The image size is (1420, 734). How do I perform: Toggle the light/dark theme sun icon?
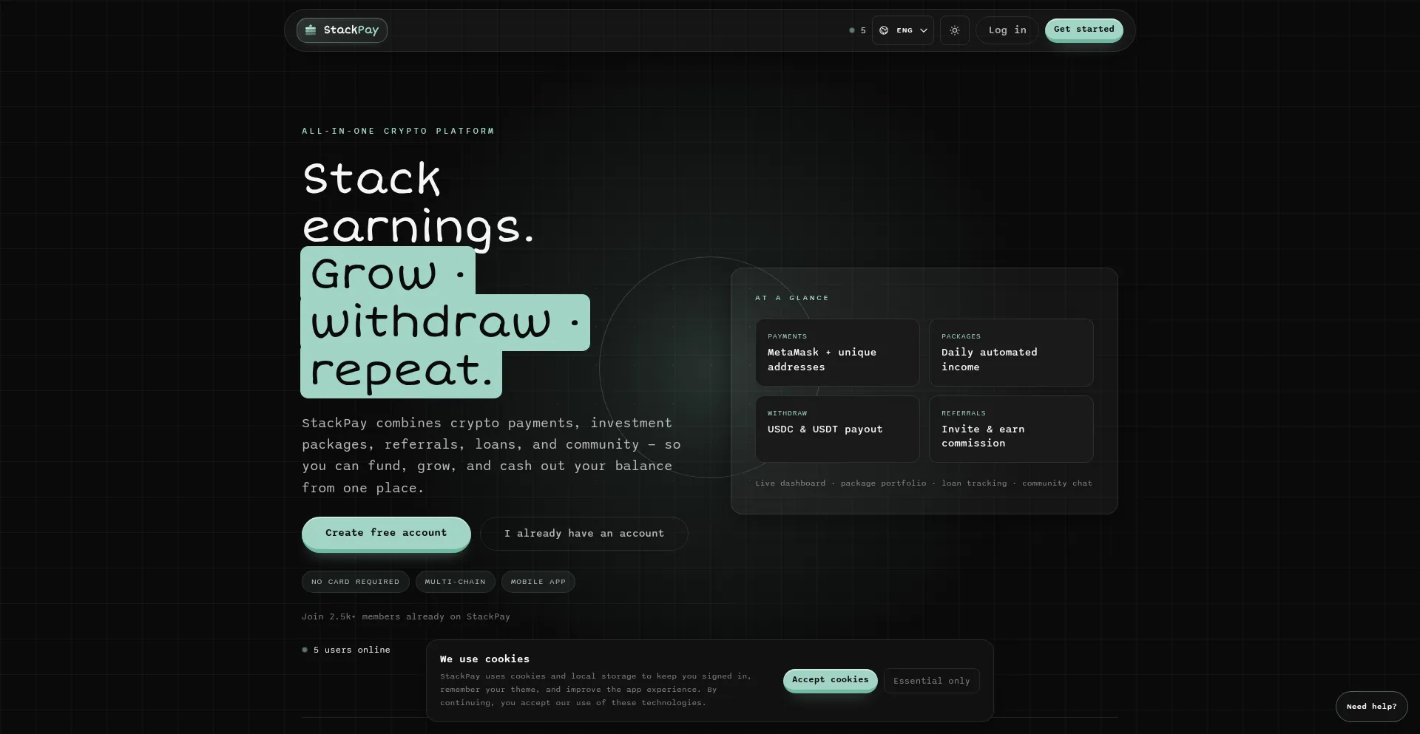pos(955,30)
